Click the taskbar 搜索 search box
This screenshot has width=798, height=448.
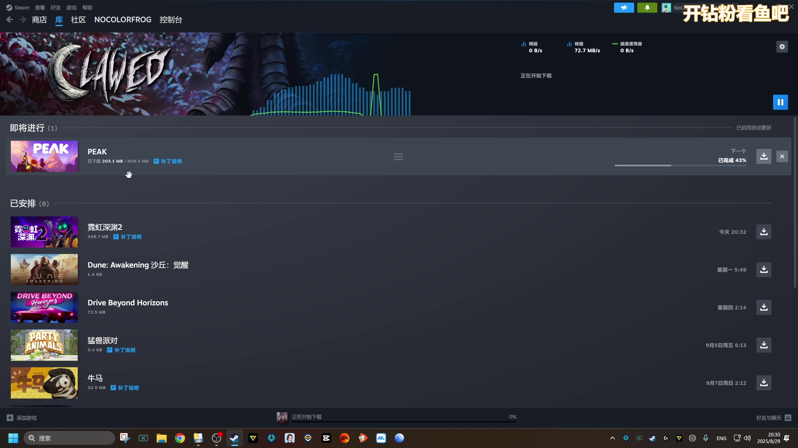pos(69,438)
